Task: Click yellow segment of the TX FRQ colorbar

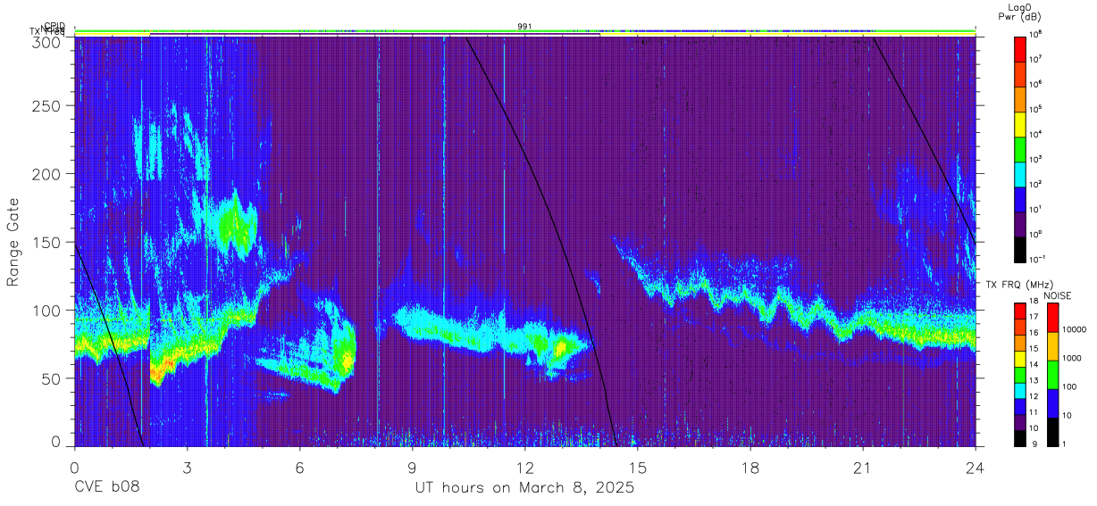Action: [x=1020, y=359]
